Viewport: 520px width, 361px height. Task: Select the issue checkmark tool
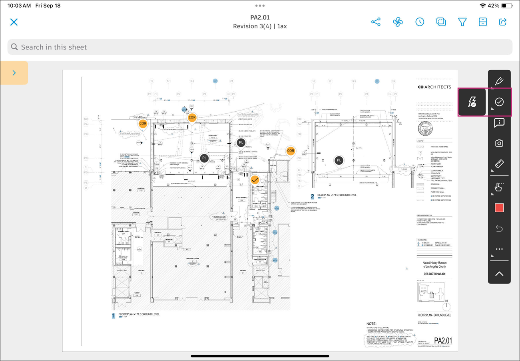pos(499,102)
